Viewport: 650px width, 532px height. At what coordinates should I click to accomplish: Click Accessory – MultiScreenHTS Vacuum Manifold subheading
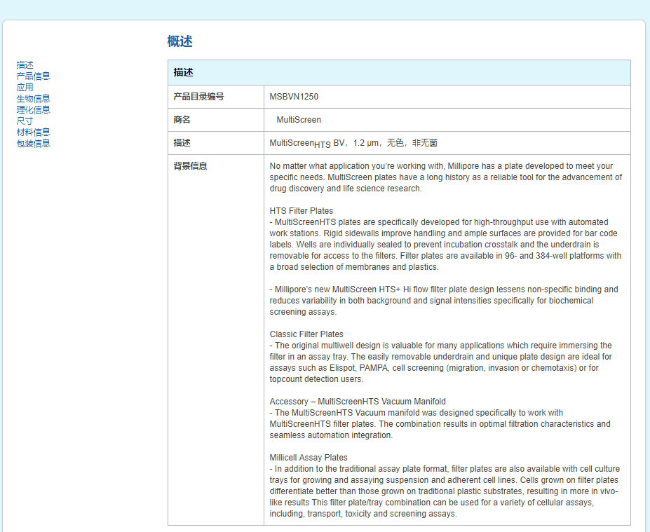(x=358, y=402)
